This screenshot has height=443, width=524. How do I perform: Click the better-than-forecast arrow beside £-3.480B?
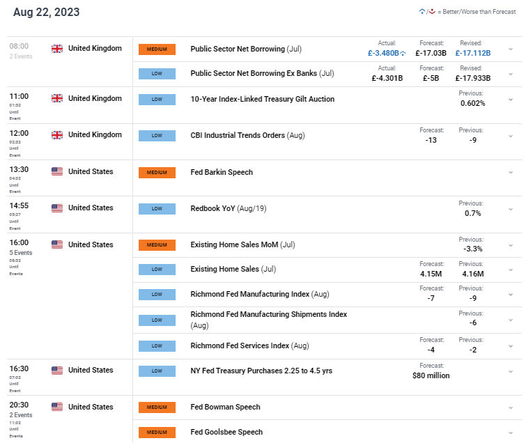403,53
